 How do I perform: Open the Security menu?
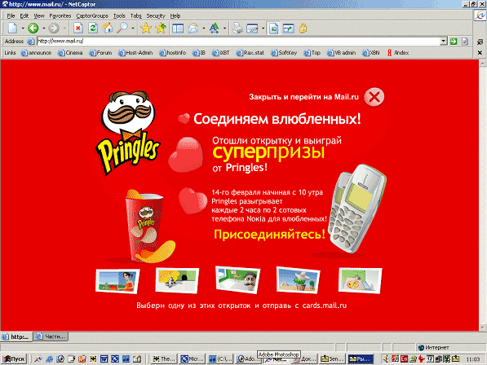[x=156, y=15]
